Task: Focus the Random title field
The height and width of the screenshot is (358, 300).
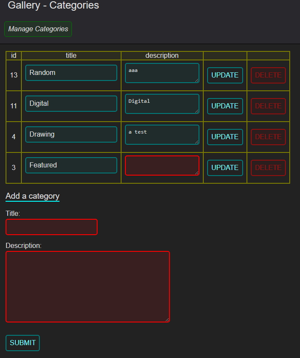Action: pos(71,73)
